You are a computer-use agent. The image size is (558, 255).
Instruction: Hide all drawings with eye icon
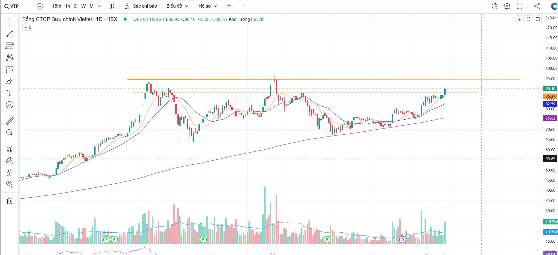pos(10,184)
